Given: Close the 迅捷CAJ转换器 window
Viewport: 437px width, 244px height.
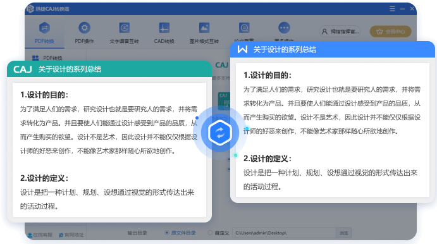Looking at the screenshot, I should 412,9.
